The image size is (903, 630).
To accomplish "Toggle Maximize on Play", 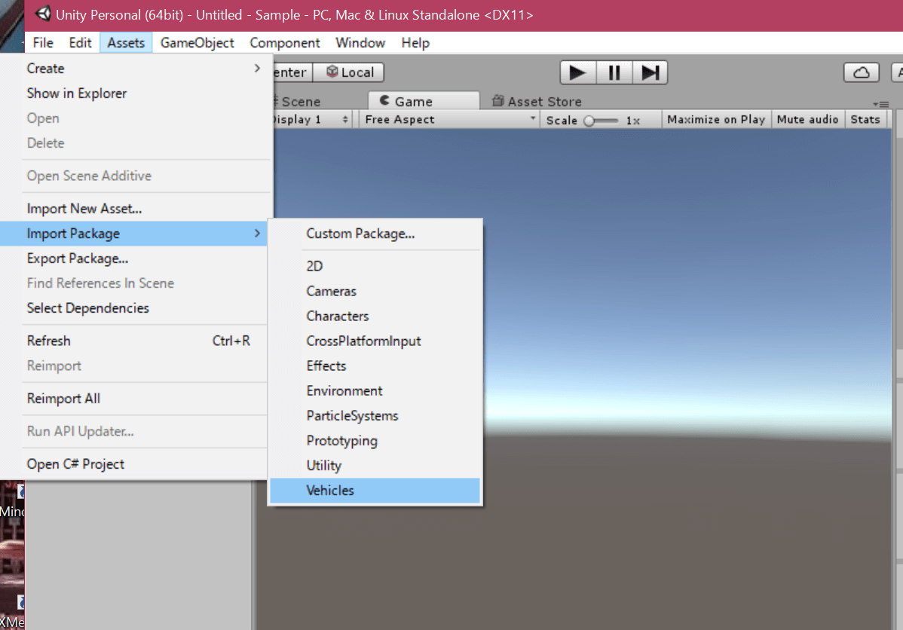I will pyautogui.click(x=716, y=119).
